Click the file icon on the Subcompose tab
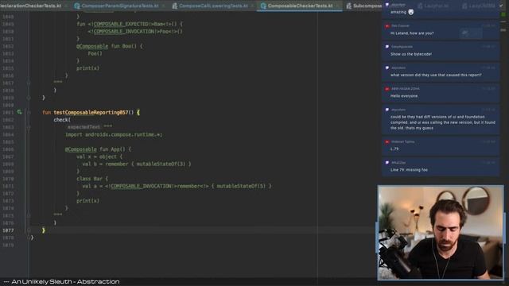Image resolution: width=509 pixels, height=286 pixels. coord(349,6)
